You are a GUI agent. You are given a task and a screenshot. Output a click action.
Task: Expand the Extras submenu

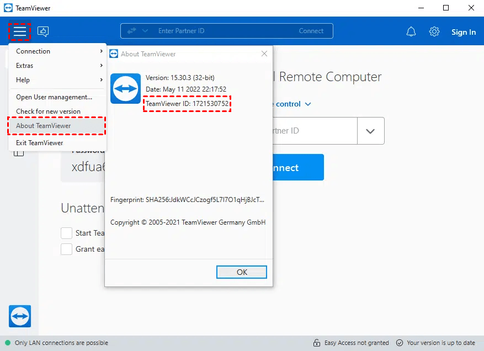(57, 66)
